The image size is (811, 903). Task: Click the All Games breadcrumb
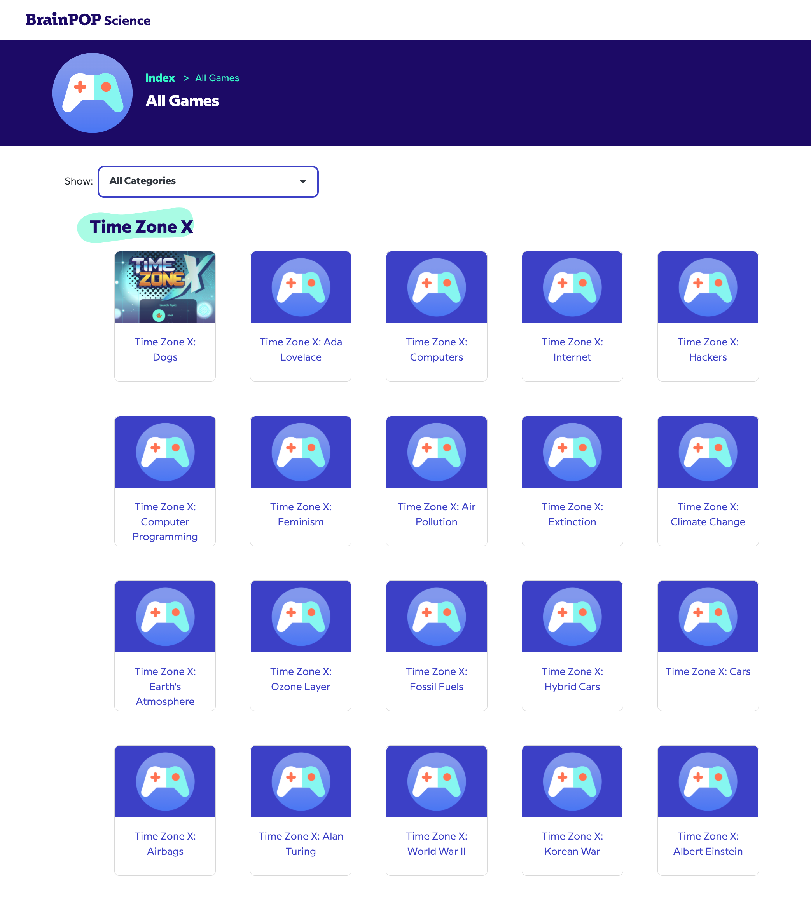[x=217, y=78]
